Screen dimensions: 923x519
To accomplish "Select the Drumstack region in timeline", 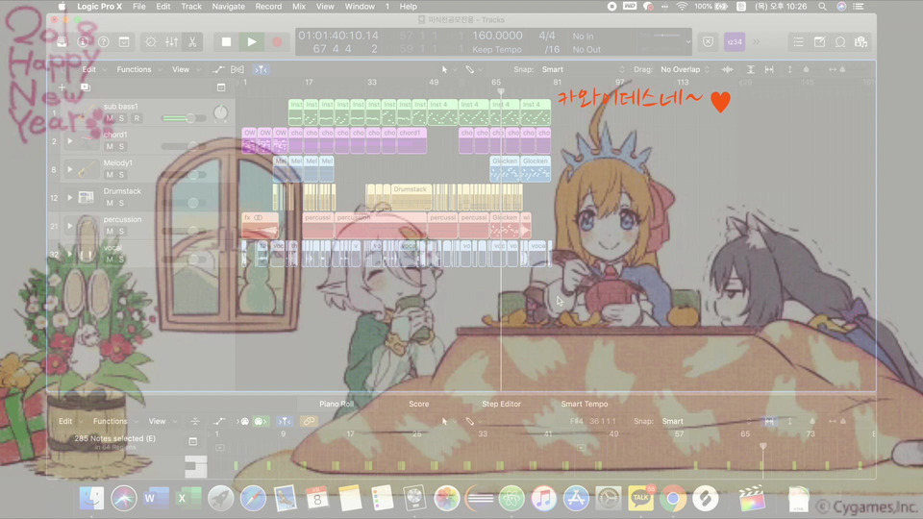I will [x=410, y=197].
